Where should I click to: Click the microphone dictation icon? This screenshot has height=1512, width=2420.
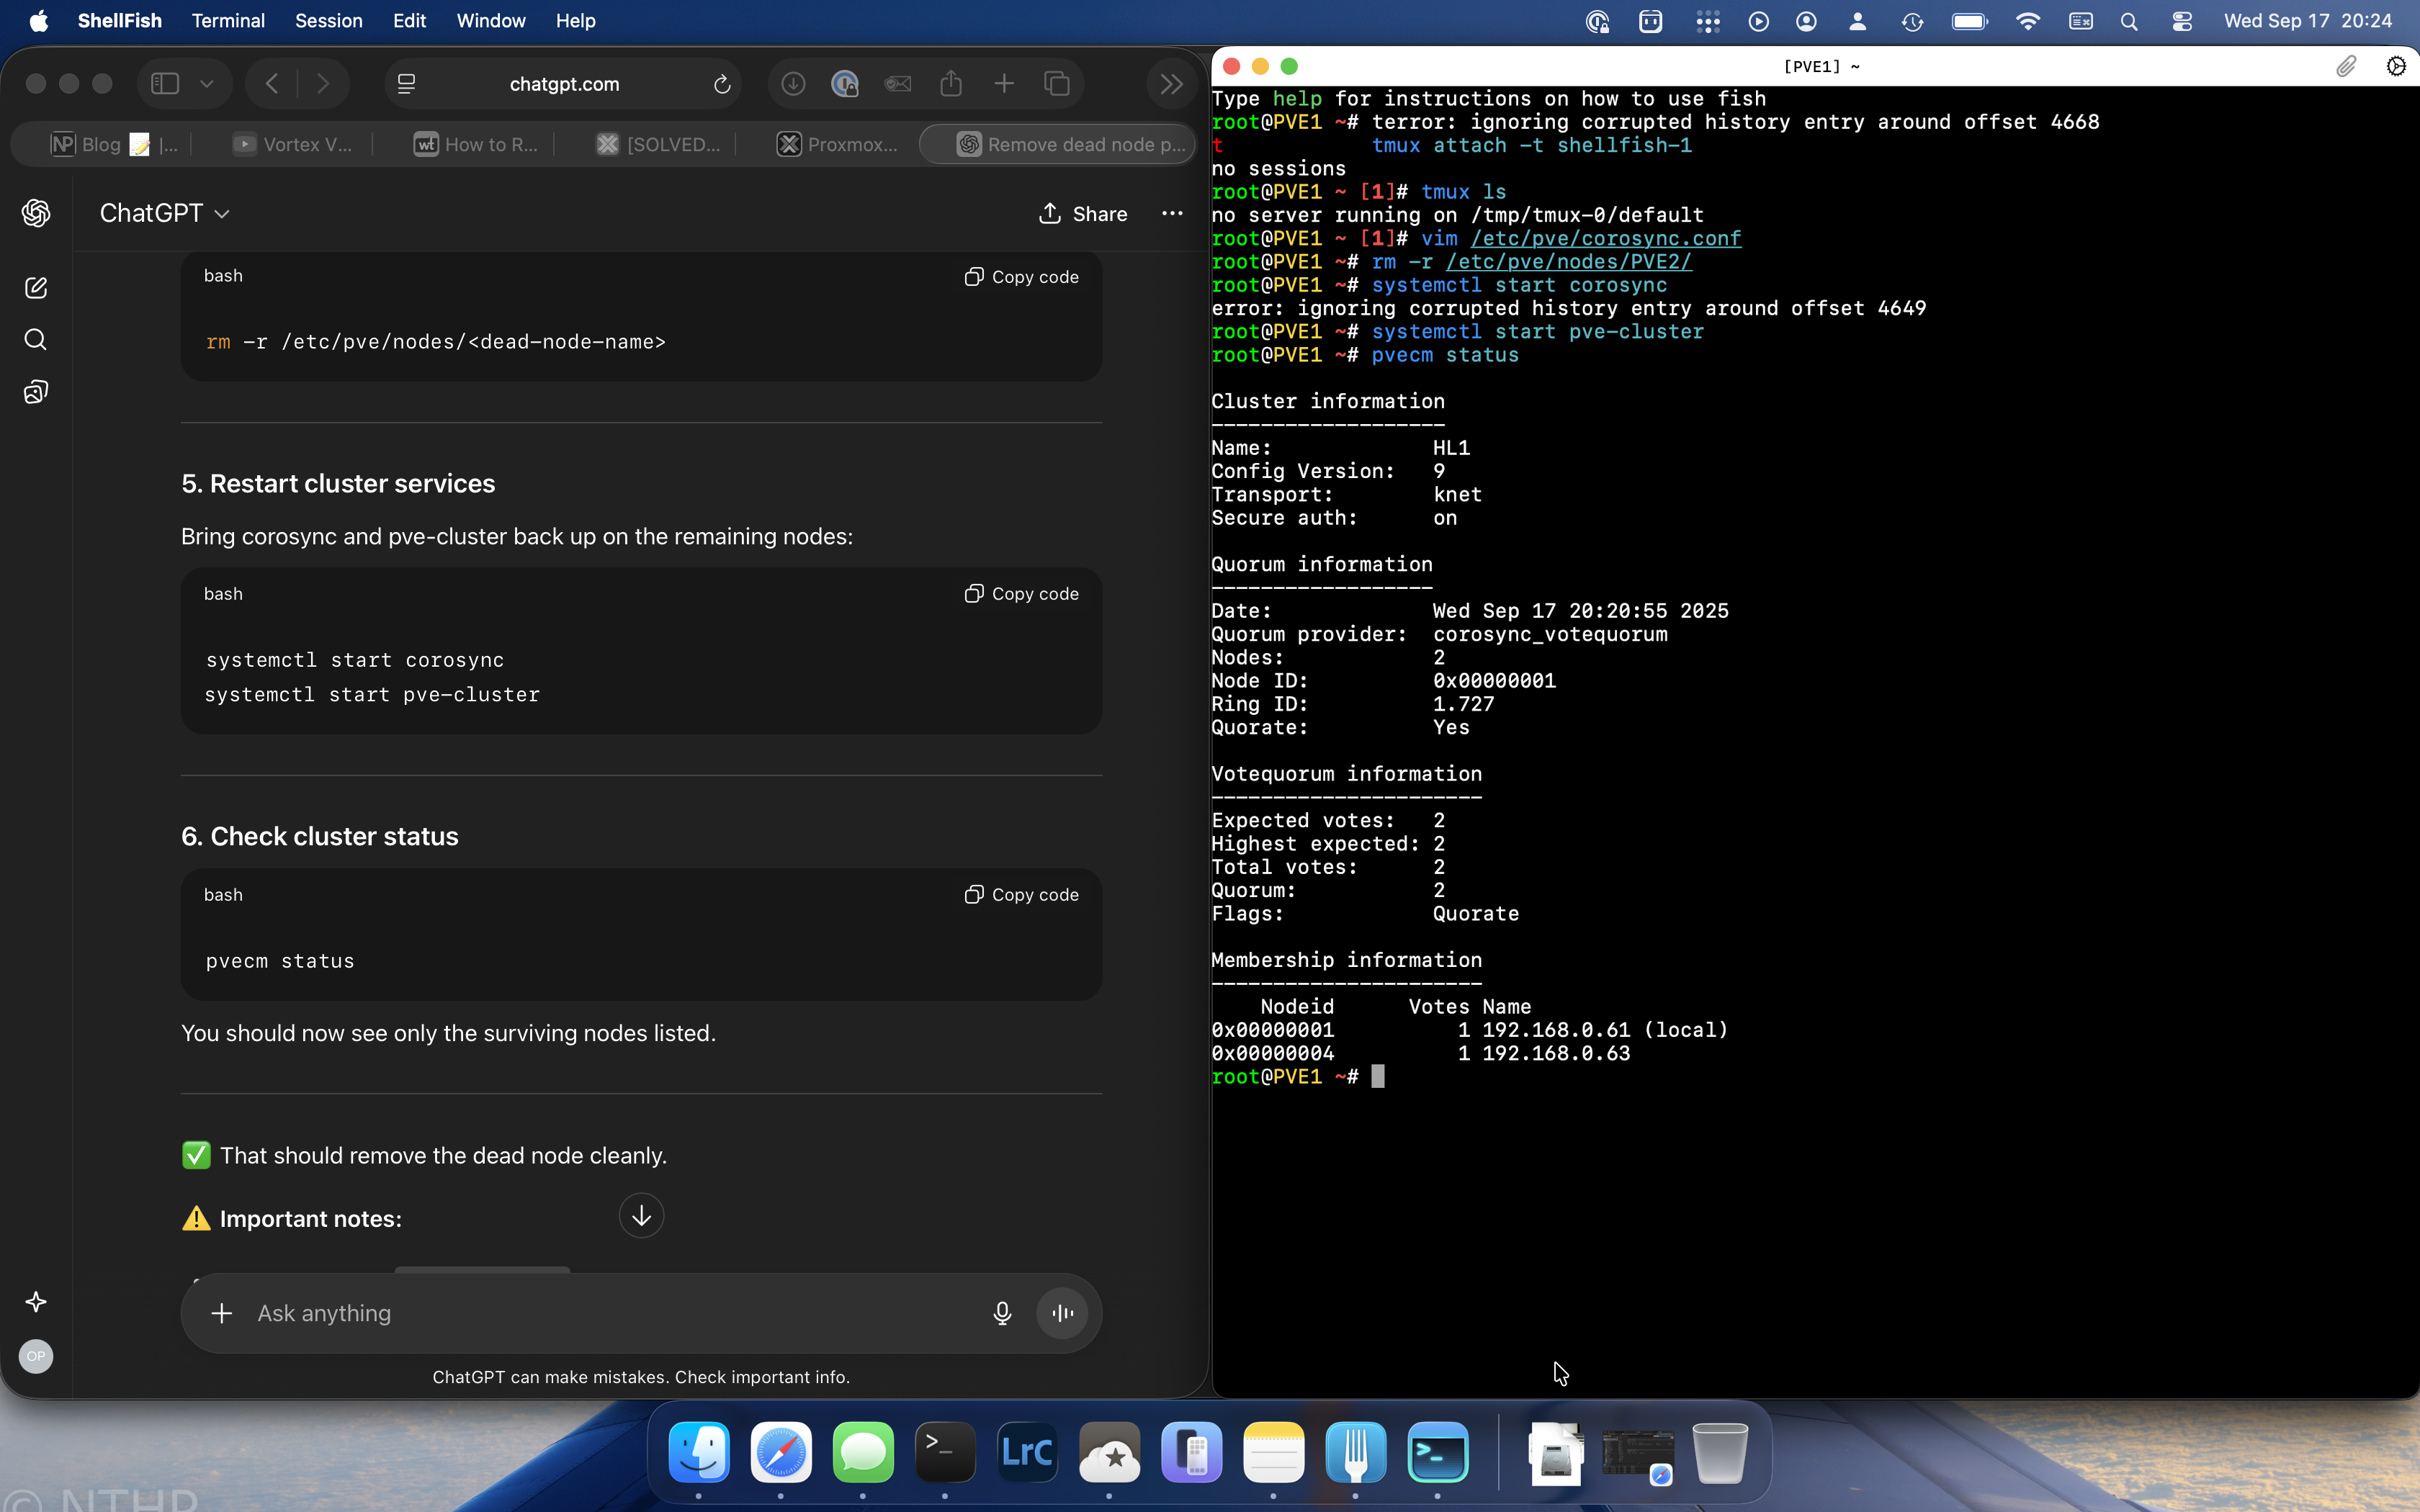1002,1313
